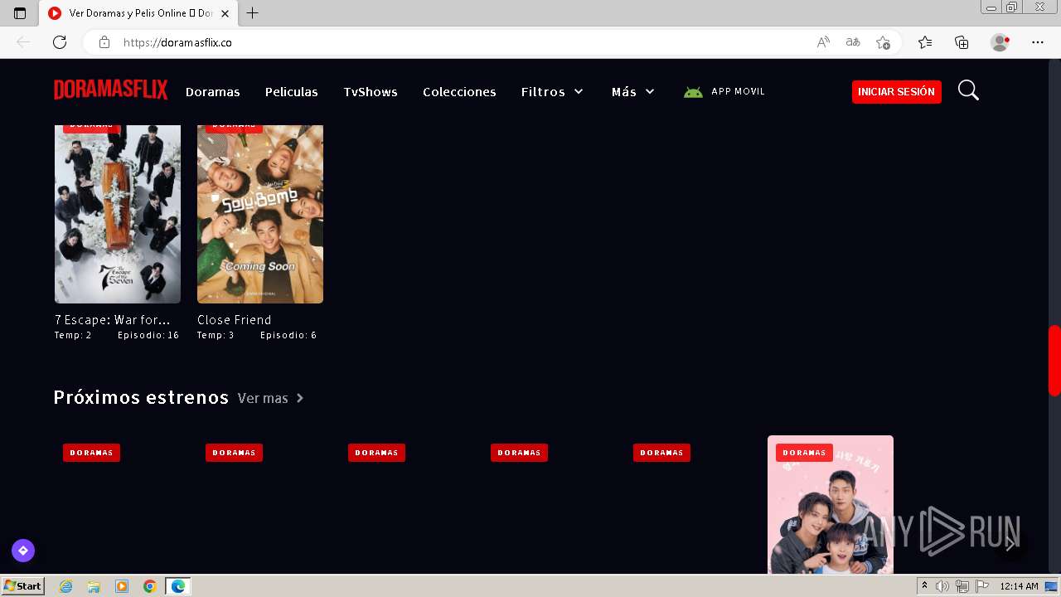Open the browser profile avatar
The image size is (1061, 597).
(x=1000, y=42)
